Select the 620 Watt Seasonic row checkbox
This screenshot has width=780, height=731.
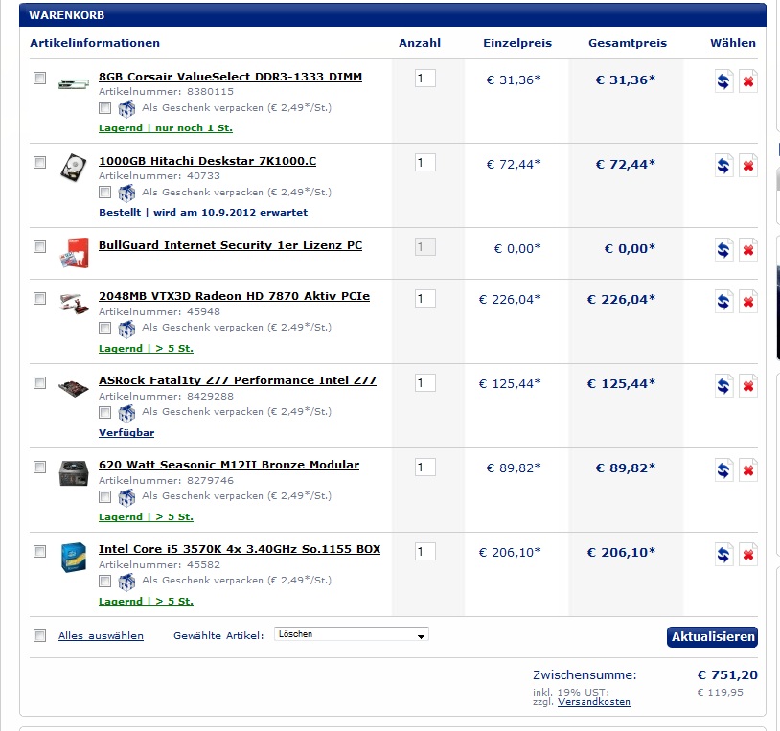tap(40, 467)
